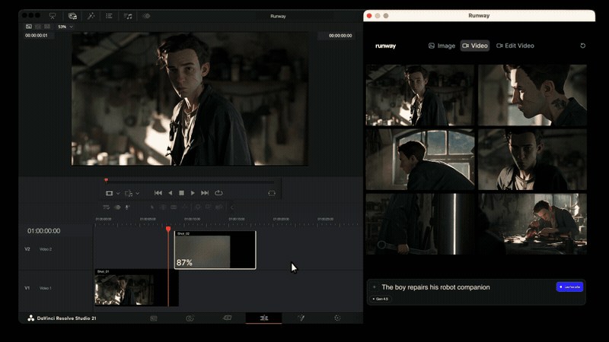Expand the 53% viewer zoom dropdown

click(x=65, y=27)
